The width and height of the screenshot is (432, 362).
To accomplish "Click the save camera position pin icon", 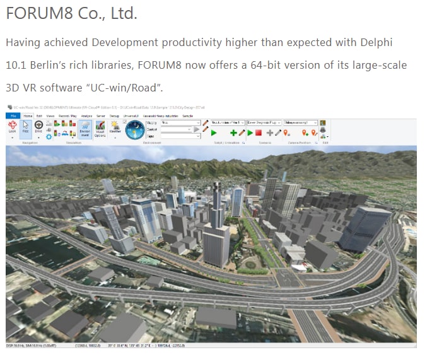I will point(286,133).
